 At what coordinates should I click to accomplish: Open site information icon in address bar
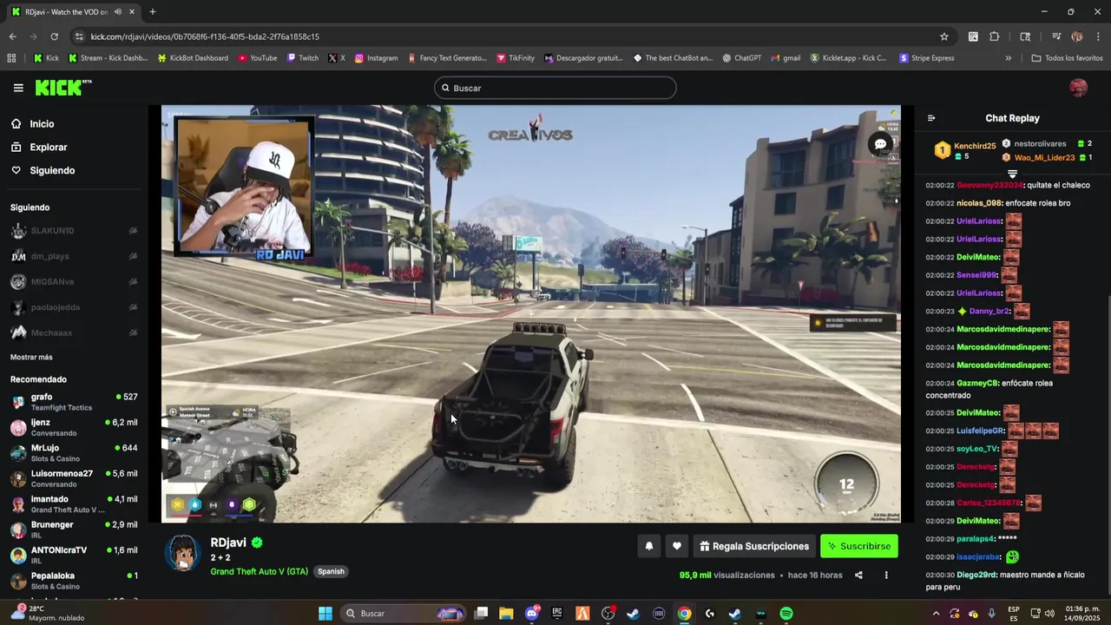click(x=80, y=36)
